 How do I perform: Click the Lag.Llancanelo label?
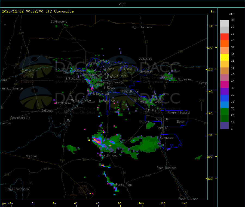(17, 189)
